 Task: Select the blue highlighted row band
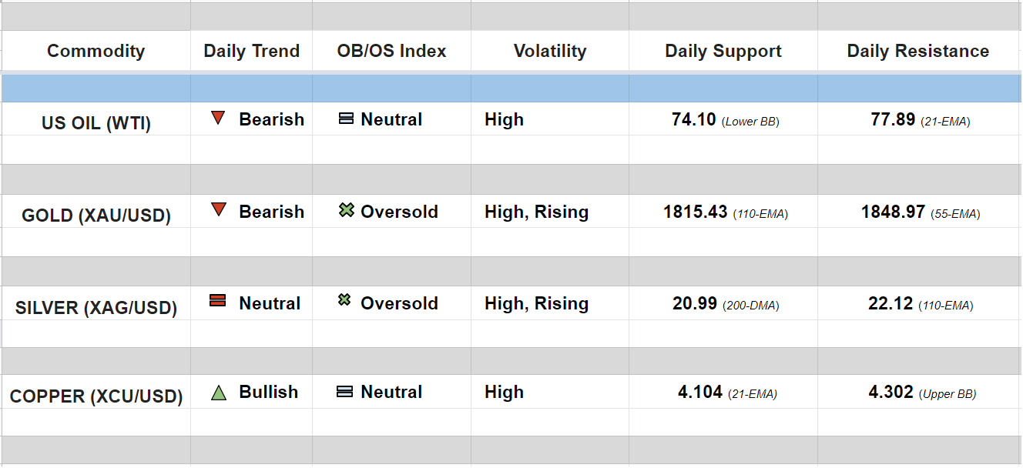pos(511,89)
